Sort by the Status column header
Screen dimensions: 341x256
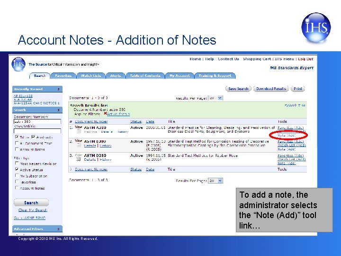coord(136,121)
